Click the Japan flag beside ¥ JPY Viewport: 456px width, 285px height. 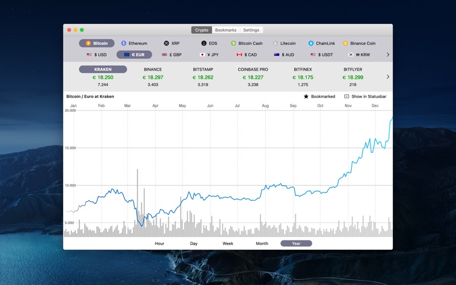202,55
